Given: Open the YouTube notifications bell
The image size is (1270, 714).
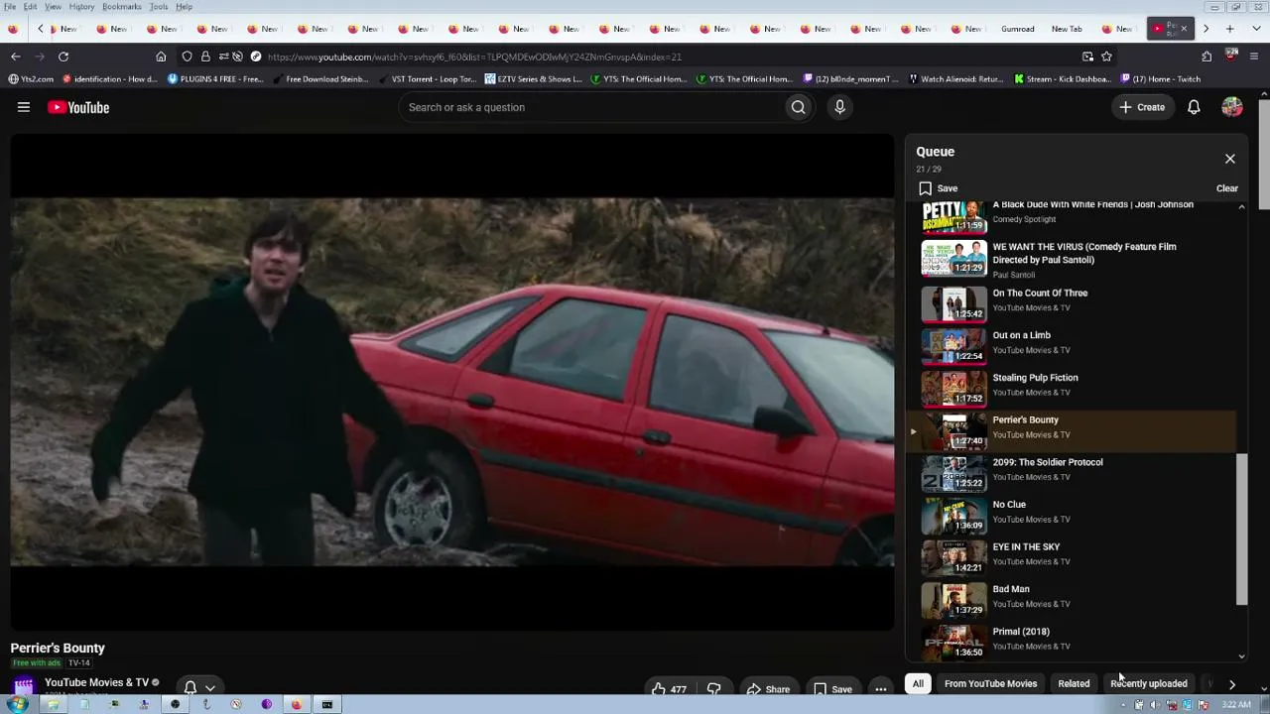Looking at the screenshot, I should click(x=1194, y=107).
